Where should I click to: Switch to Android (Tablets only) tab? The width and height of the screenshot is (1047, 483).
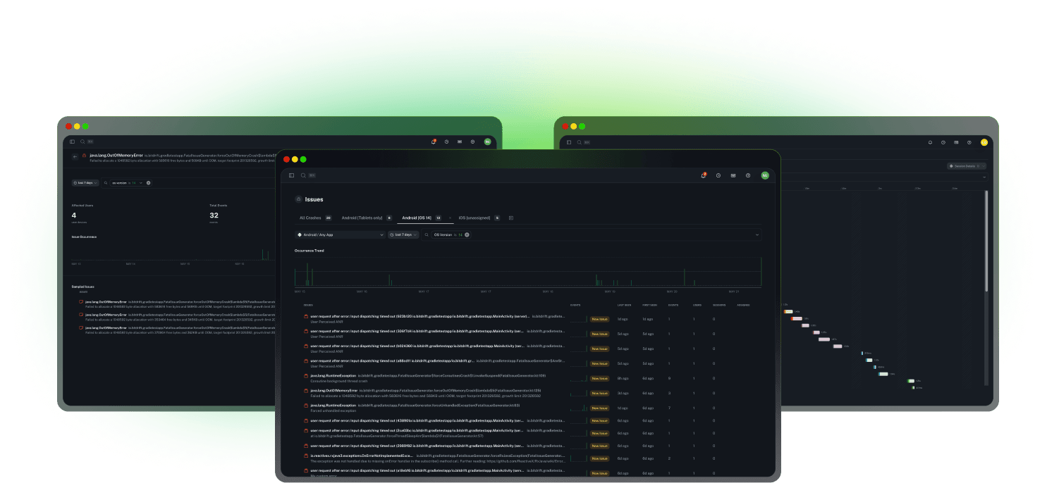[x=362, y=218]
